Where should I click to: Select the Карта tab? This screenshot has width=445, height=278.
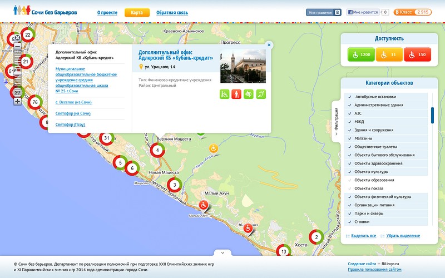(137, 12)
